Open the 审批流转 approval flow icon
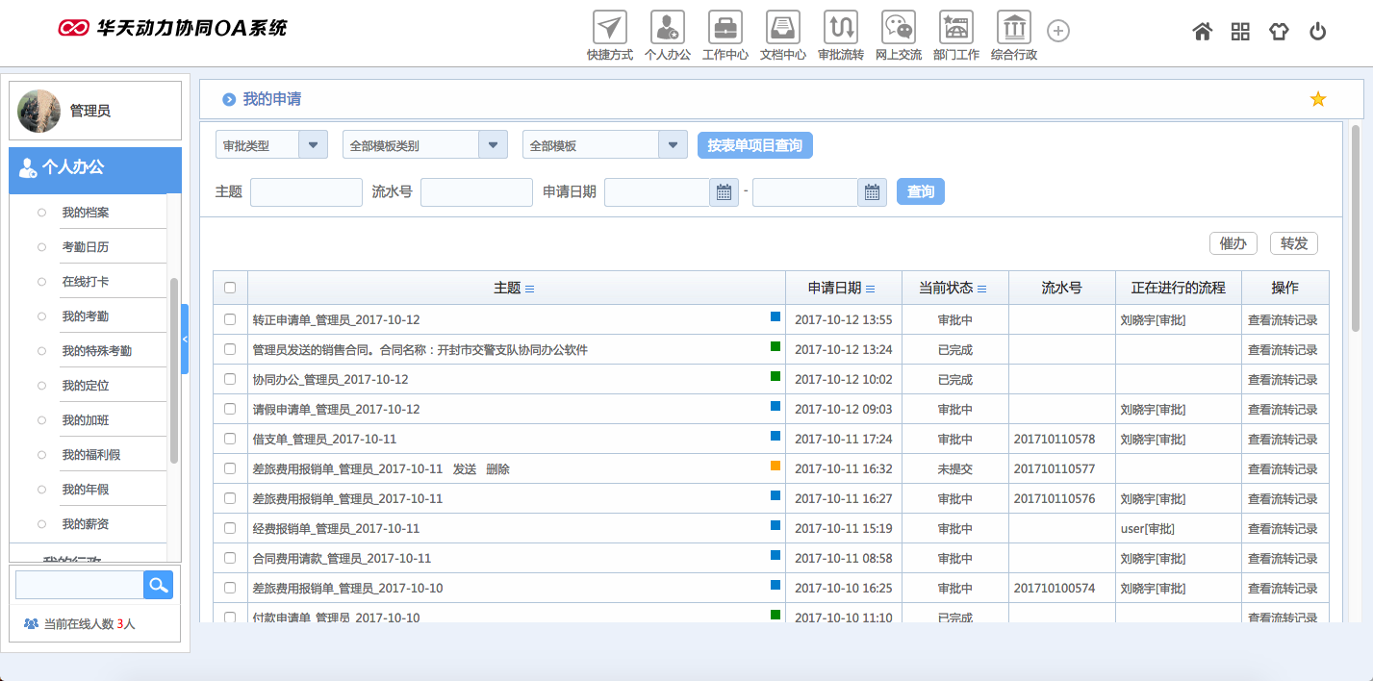Screen dimensions: 1373x681 click(840, 27)
